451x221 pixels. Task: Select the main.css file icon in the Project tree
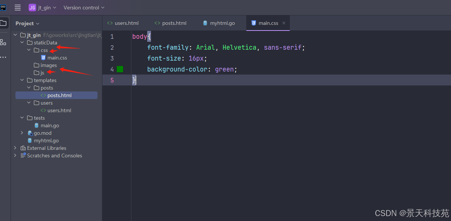coord(43,58)
